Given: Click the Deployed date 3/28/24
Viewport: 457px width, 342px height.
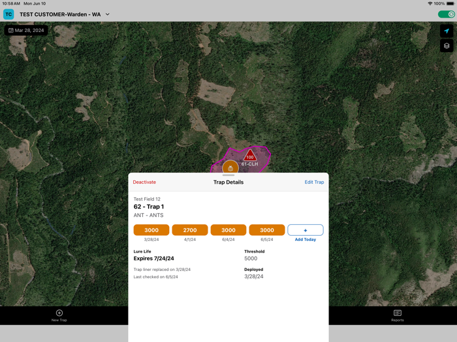Looking at the screenshot, I should coord(253,276).
